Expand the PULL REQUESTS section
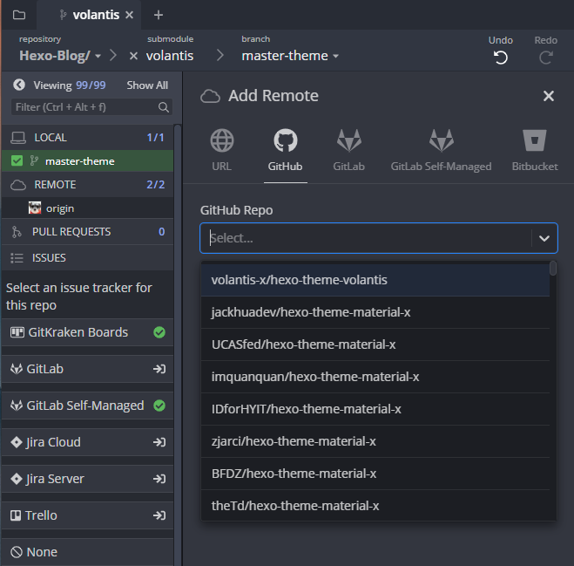574x566 pixels. tap(87, 232)
